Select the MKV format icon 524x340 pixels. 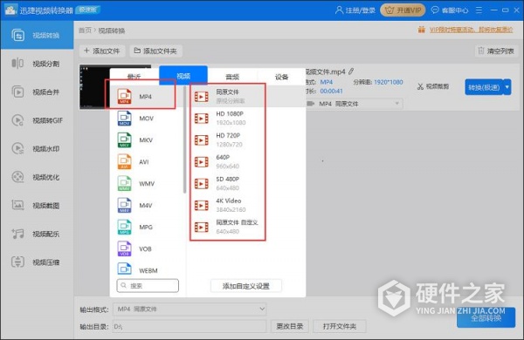(x=124, y=139)
